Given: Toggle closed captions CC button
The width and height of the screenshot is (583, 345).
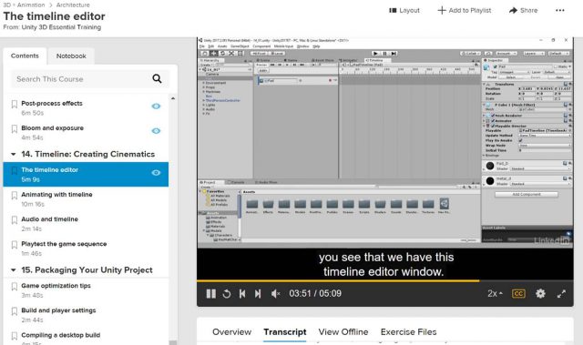Looking at the screenshot, I should (518, 294).
